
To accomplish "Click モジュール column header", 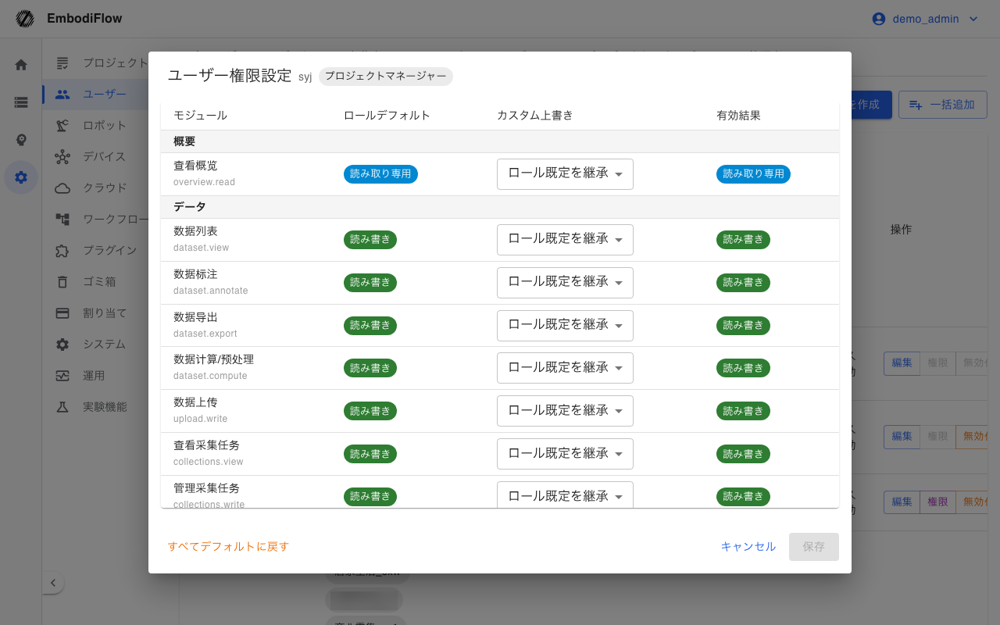I will [x=200, y=116].
